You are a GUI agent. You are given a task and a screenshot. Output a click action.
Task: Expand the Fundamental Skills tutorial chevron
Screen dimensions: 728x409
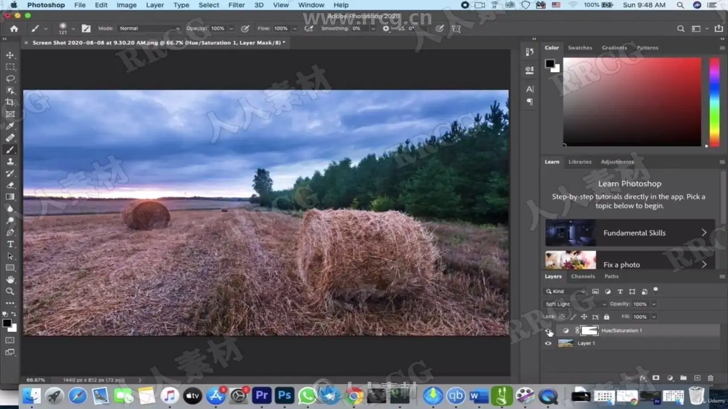[x=704, y=233]
